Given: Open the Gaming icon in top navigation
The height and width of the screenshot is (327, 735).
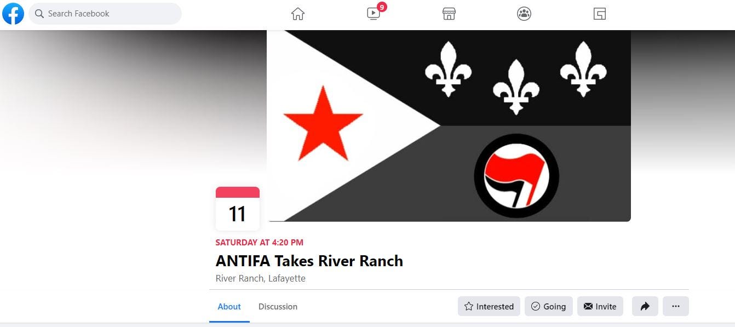Looking at the screenshot, I should click(600, 14).
